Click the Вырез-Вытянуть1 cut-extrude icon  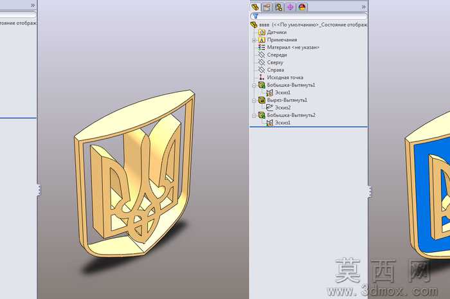262,100
